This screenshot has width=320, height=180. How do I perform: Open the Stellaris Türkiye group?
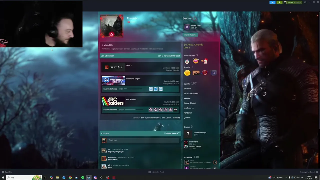tap(195, 146)
